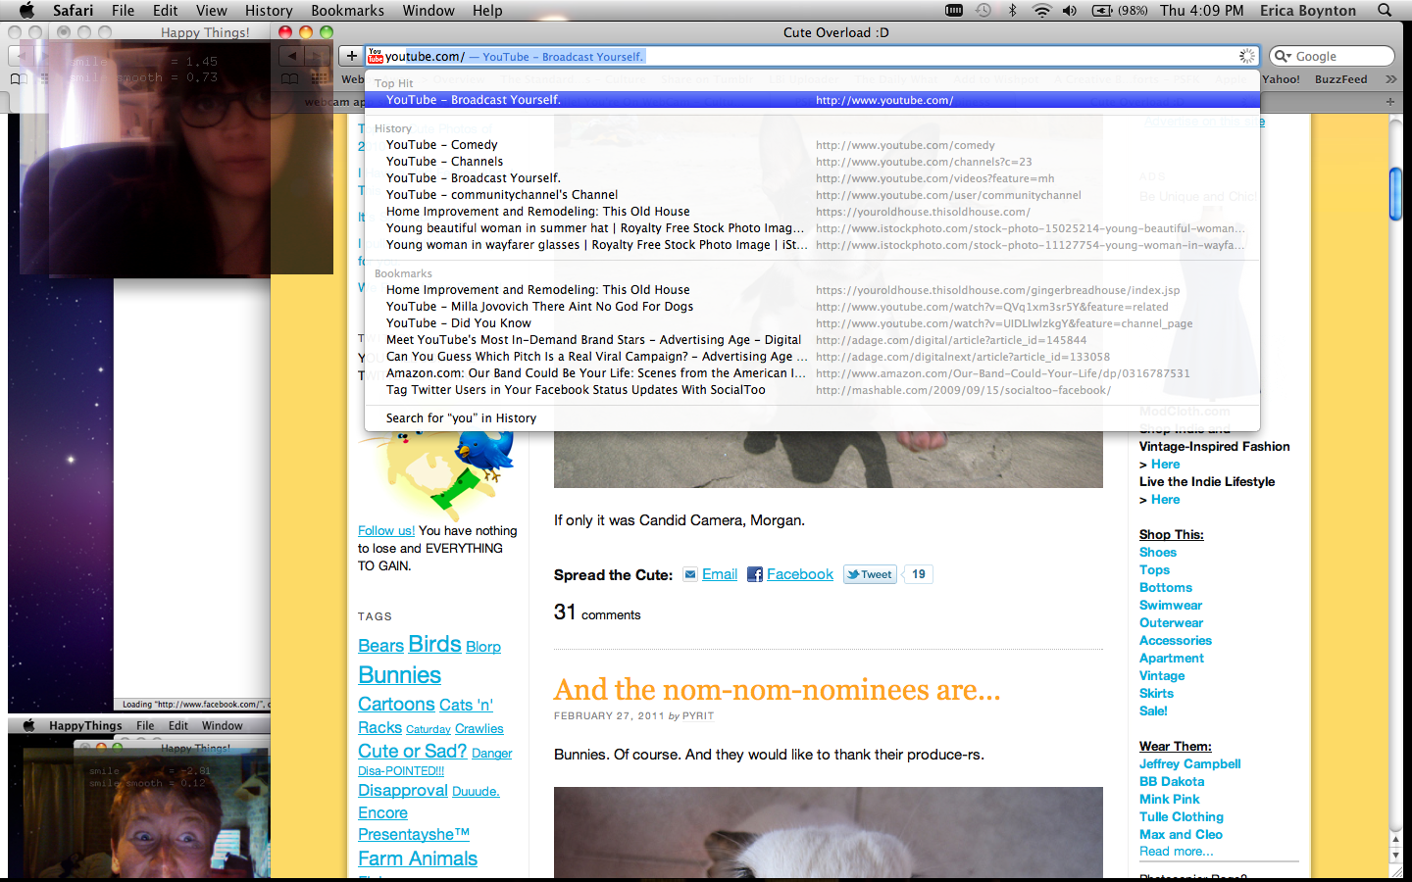Viewport: 1412px width, 882px height.
Task: Click the Bunnies tag link
Action: coord(399,675)
